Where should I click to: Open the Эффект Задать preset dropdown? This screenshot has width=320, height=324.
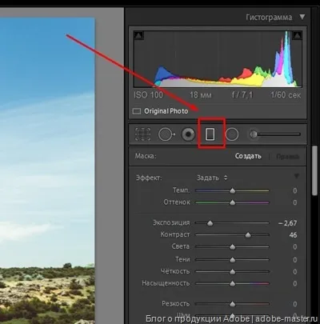tap(212, 178)
